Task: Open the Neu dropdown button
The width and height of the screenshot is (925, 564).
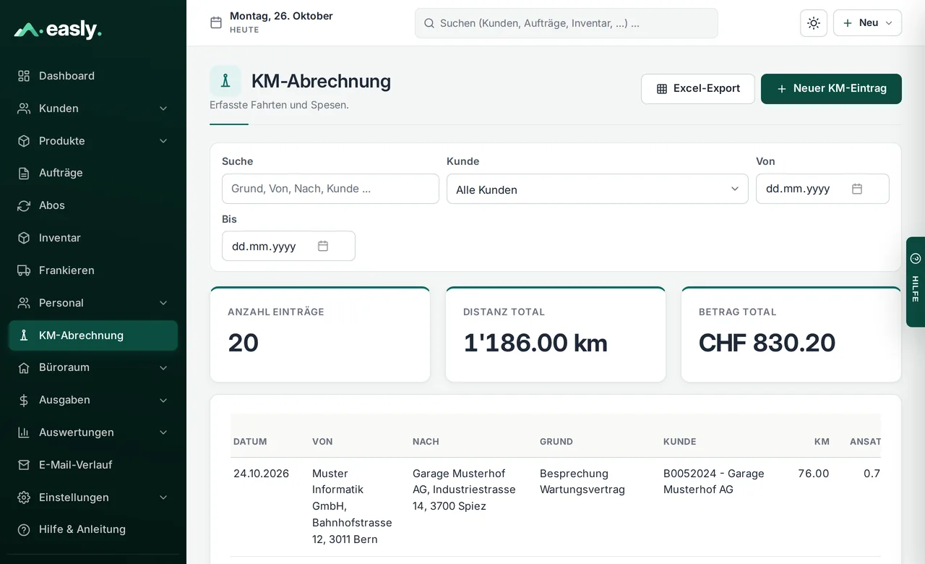Action: pyautogui.click(x=867, y=23)
